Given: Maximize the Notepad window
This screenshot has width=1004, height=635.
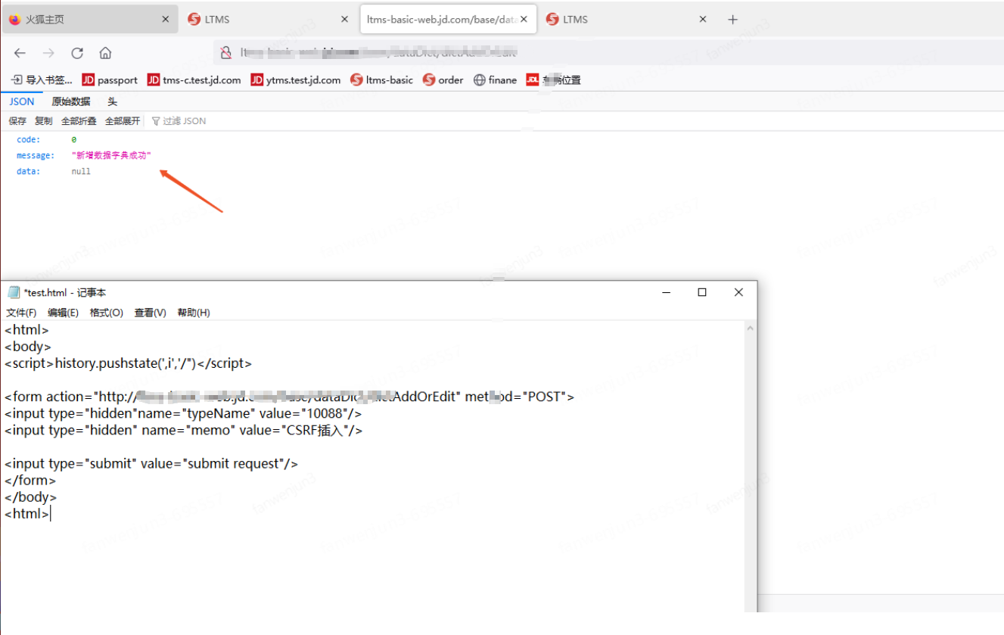Looking at the screenshot, I should 702,292.
